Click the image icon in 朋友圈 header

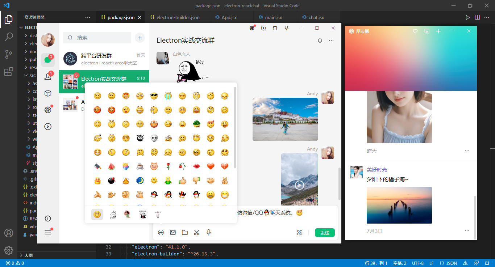click(427, 31)
